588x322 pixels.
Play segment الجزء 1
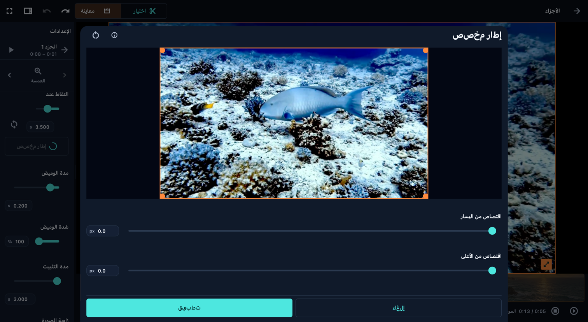[11, 50]
